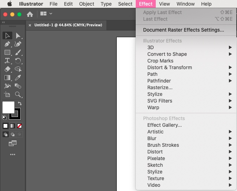Choose Rasterize effect
This screenshot has height=191, width=237.
(186, 87)
